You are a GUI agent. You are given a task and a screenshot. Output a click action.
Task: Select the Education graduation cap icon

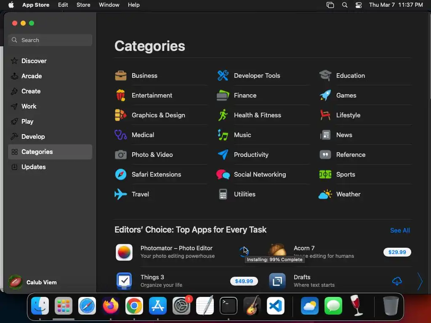[x=325, y=76]
